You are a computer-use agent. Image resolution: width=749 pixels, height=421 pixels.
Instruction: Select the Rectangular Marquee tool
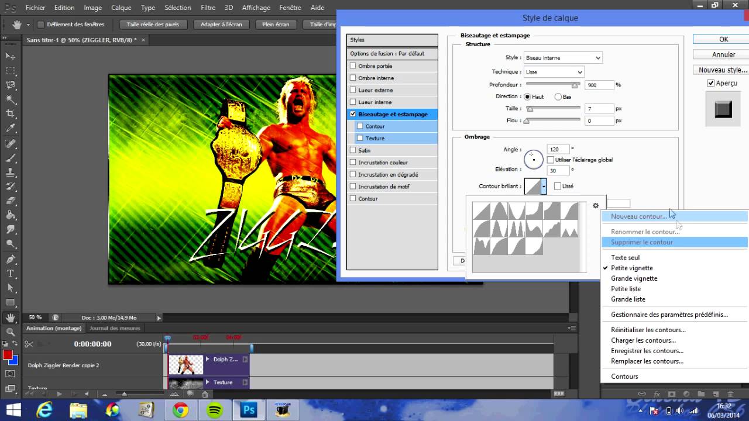[10, 70]
